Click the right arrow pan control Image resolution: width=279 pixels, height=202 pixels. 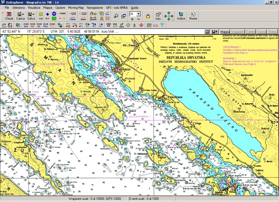point(172,16)
